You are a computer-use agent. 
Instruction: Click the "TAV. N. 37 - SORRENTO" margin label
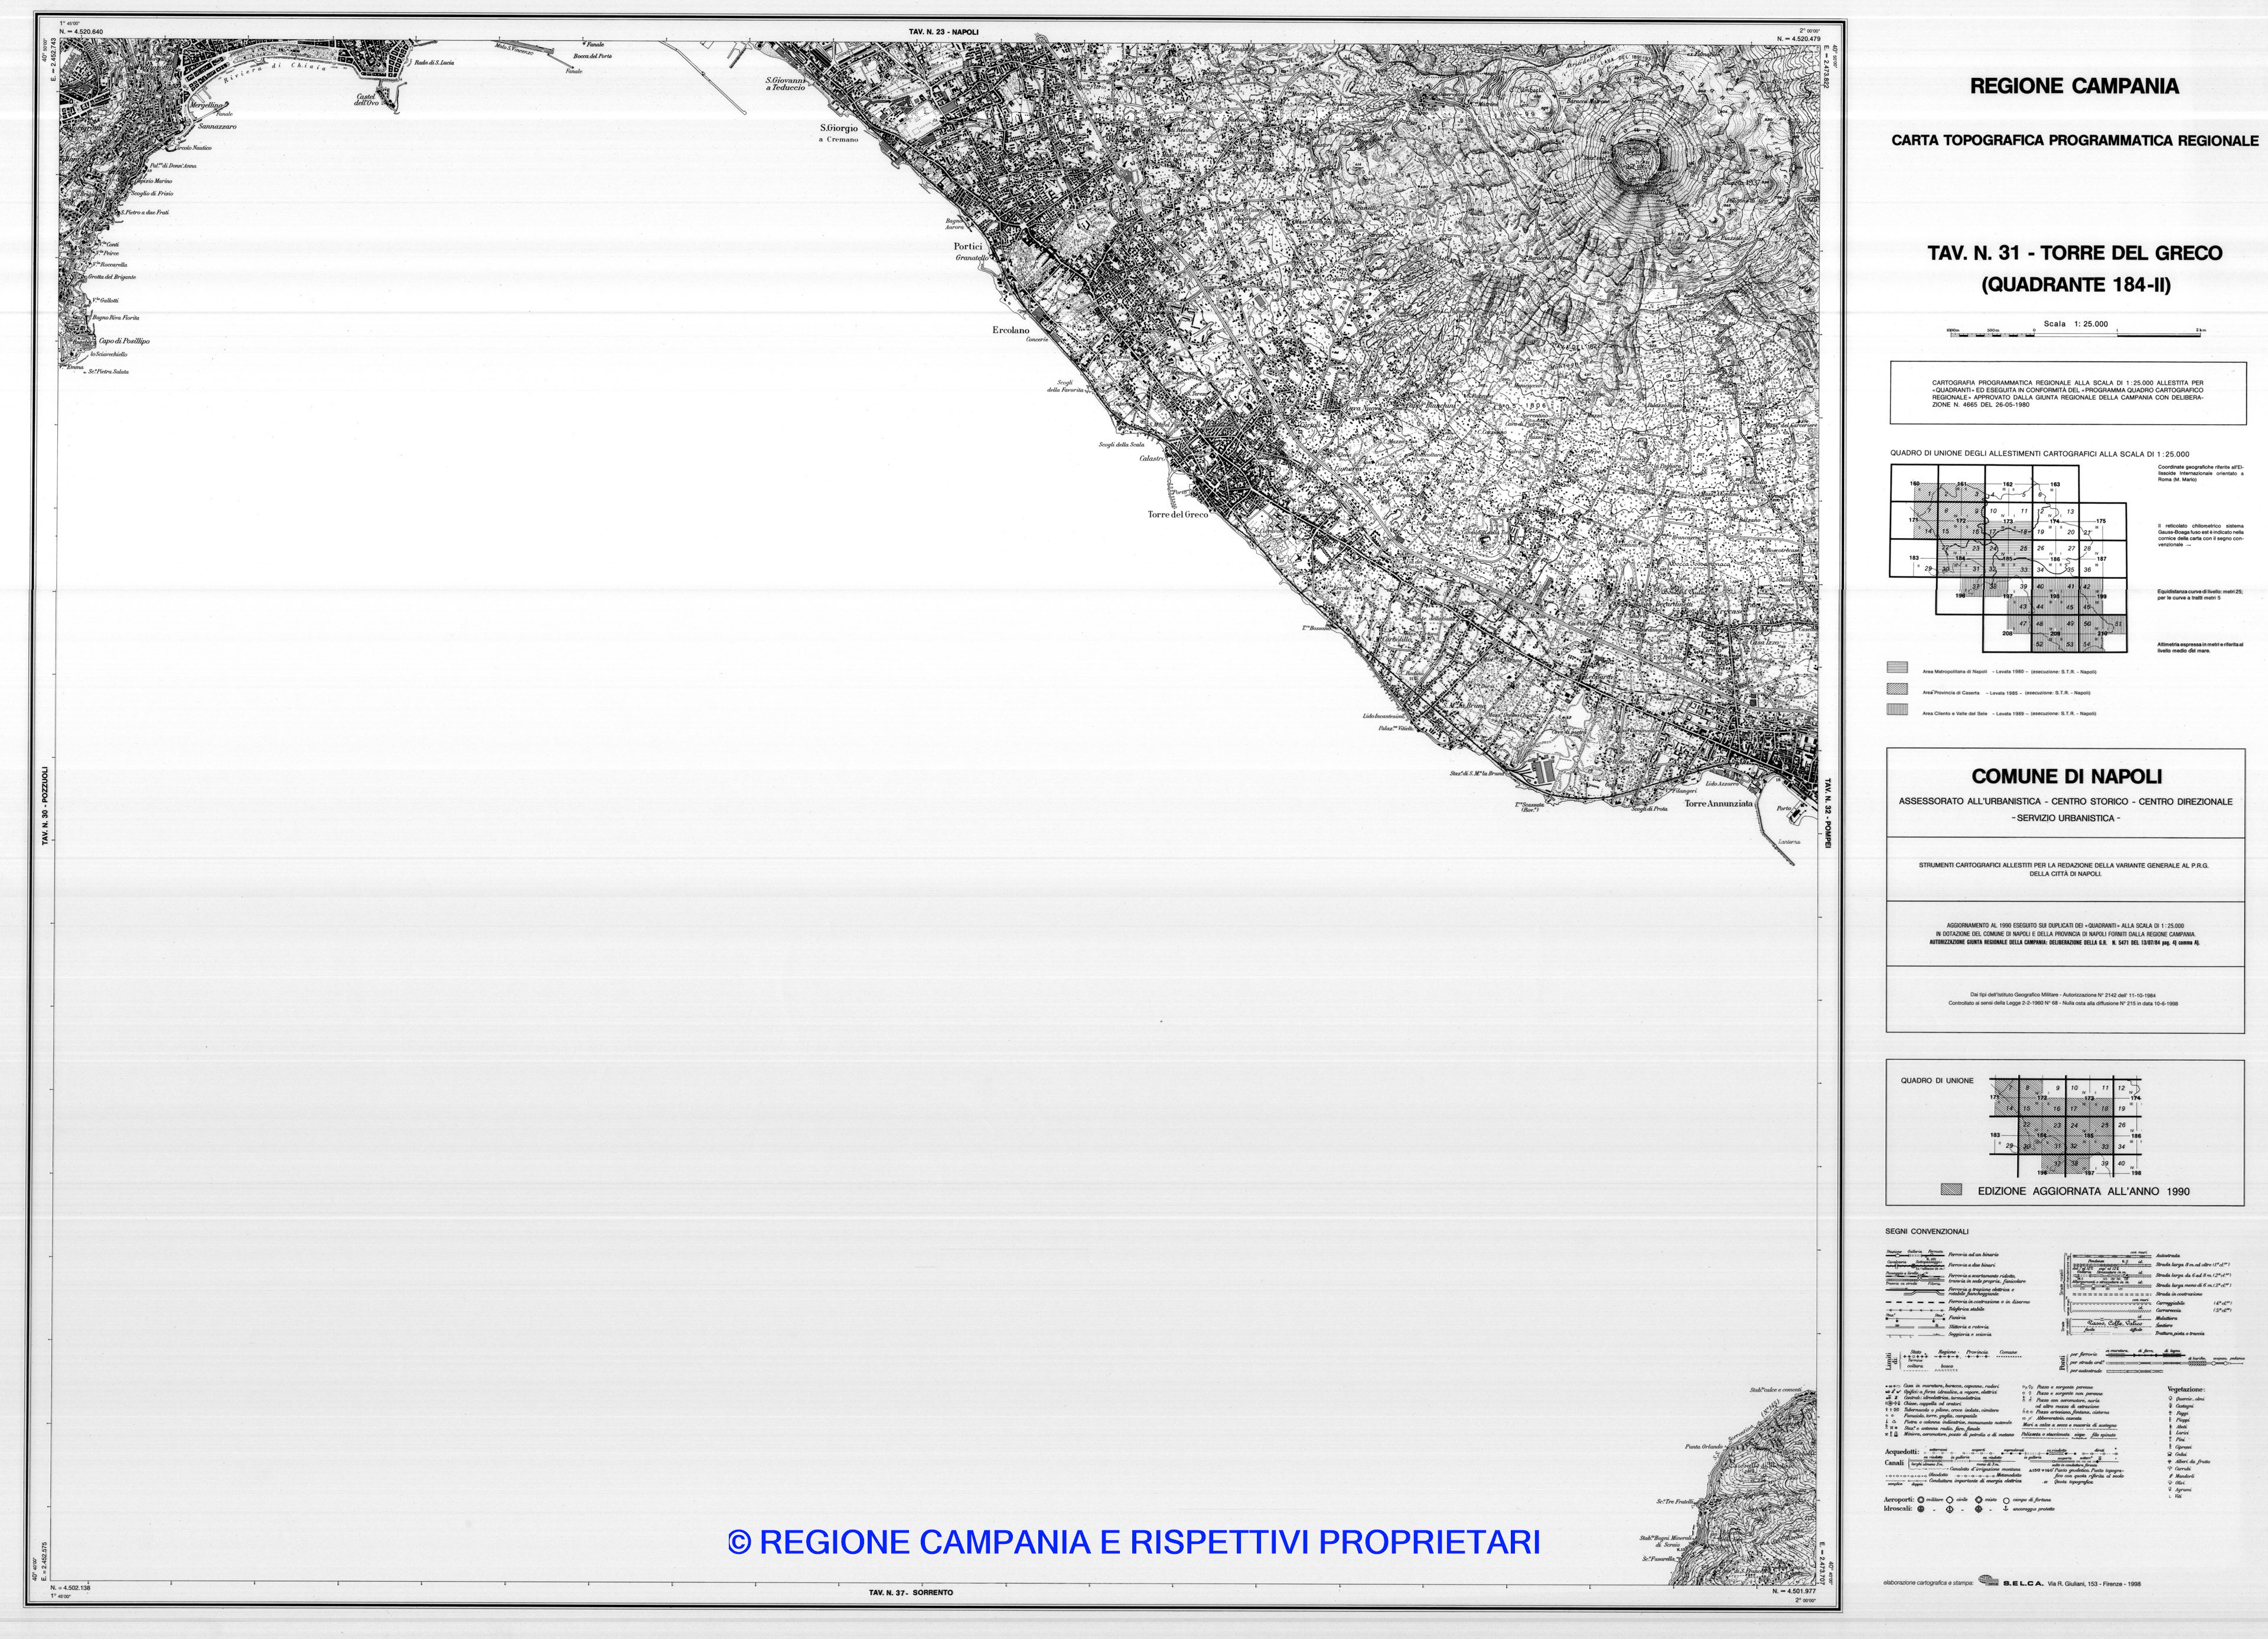click(x=910, y=1592)
